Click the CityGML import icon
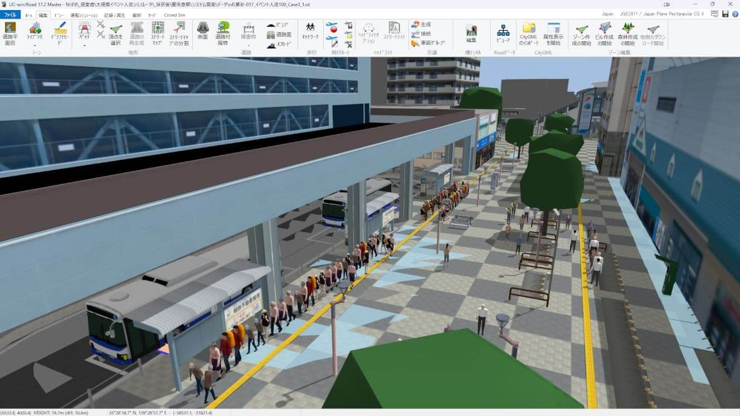Image resolution: width=740 pixels, height=416 pixels. click(529, 32)
